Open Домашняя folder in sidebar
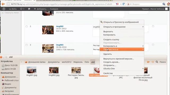Image resolution: width=170 pixels, height=95 pixels. click(10, 77)
